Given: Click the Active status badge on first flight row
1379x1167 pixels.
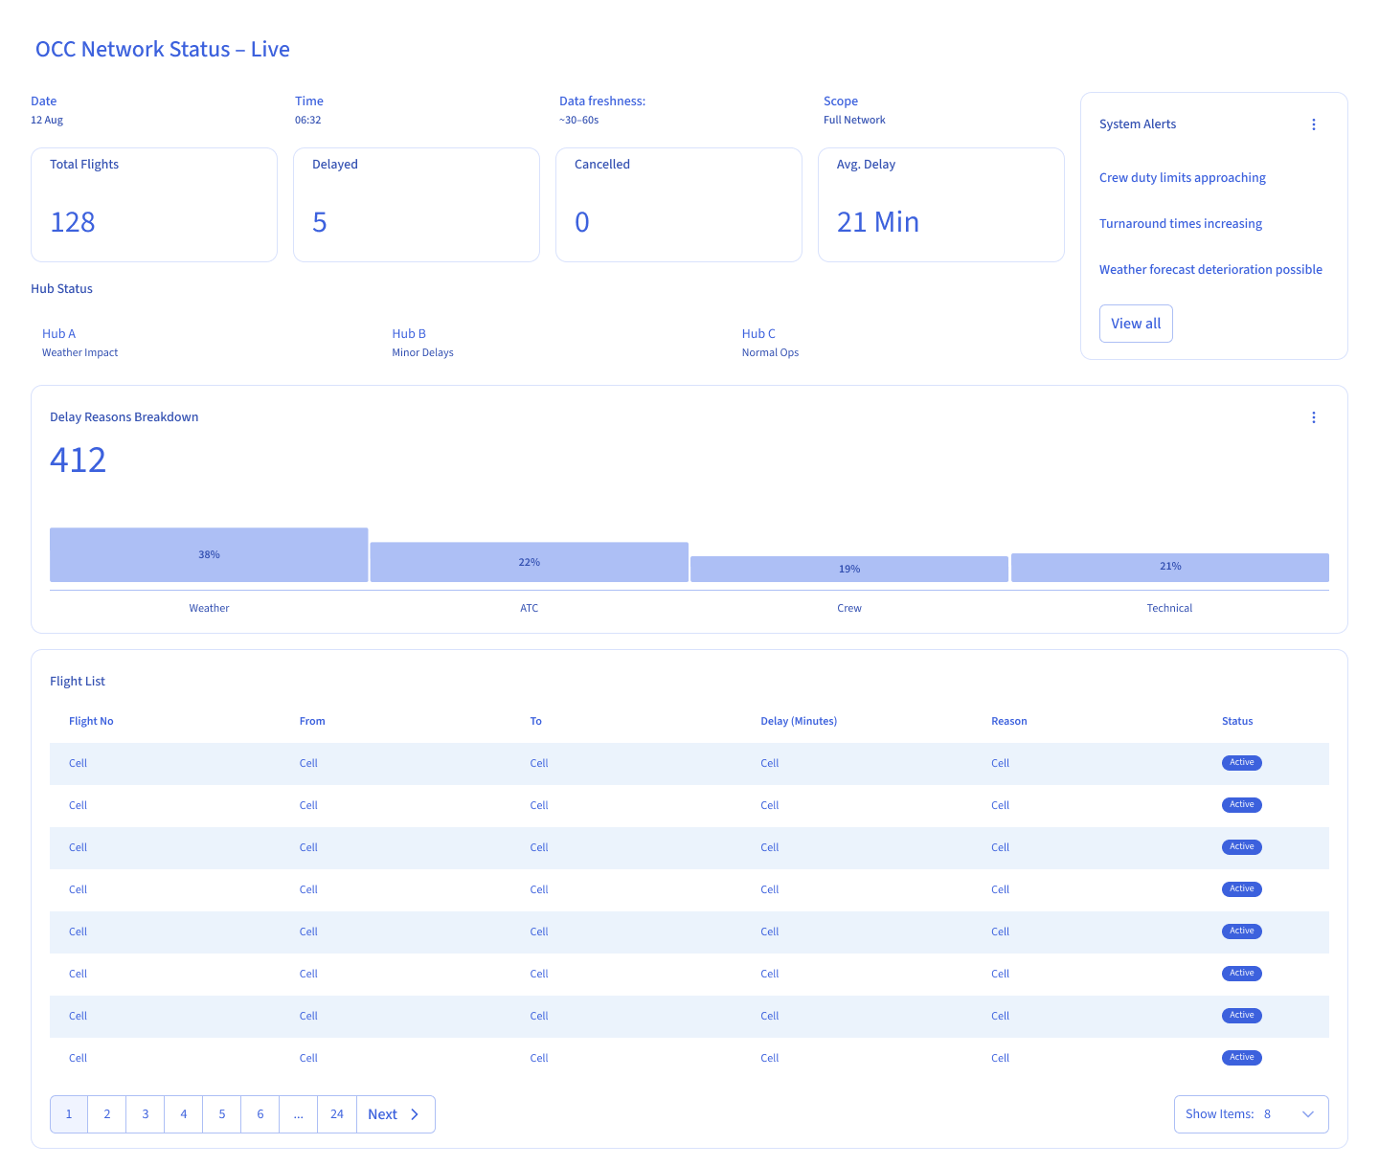Looking at the screenshot, I should (x=1241, y=763).
